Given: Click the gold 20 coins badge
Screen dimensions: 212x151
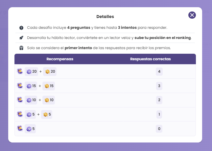Looking at the screenshot, I should pos(50,71).
